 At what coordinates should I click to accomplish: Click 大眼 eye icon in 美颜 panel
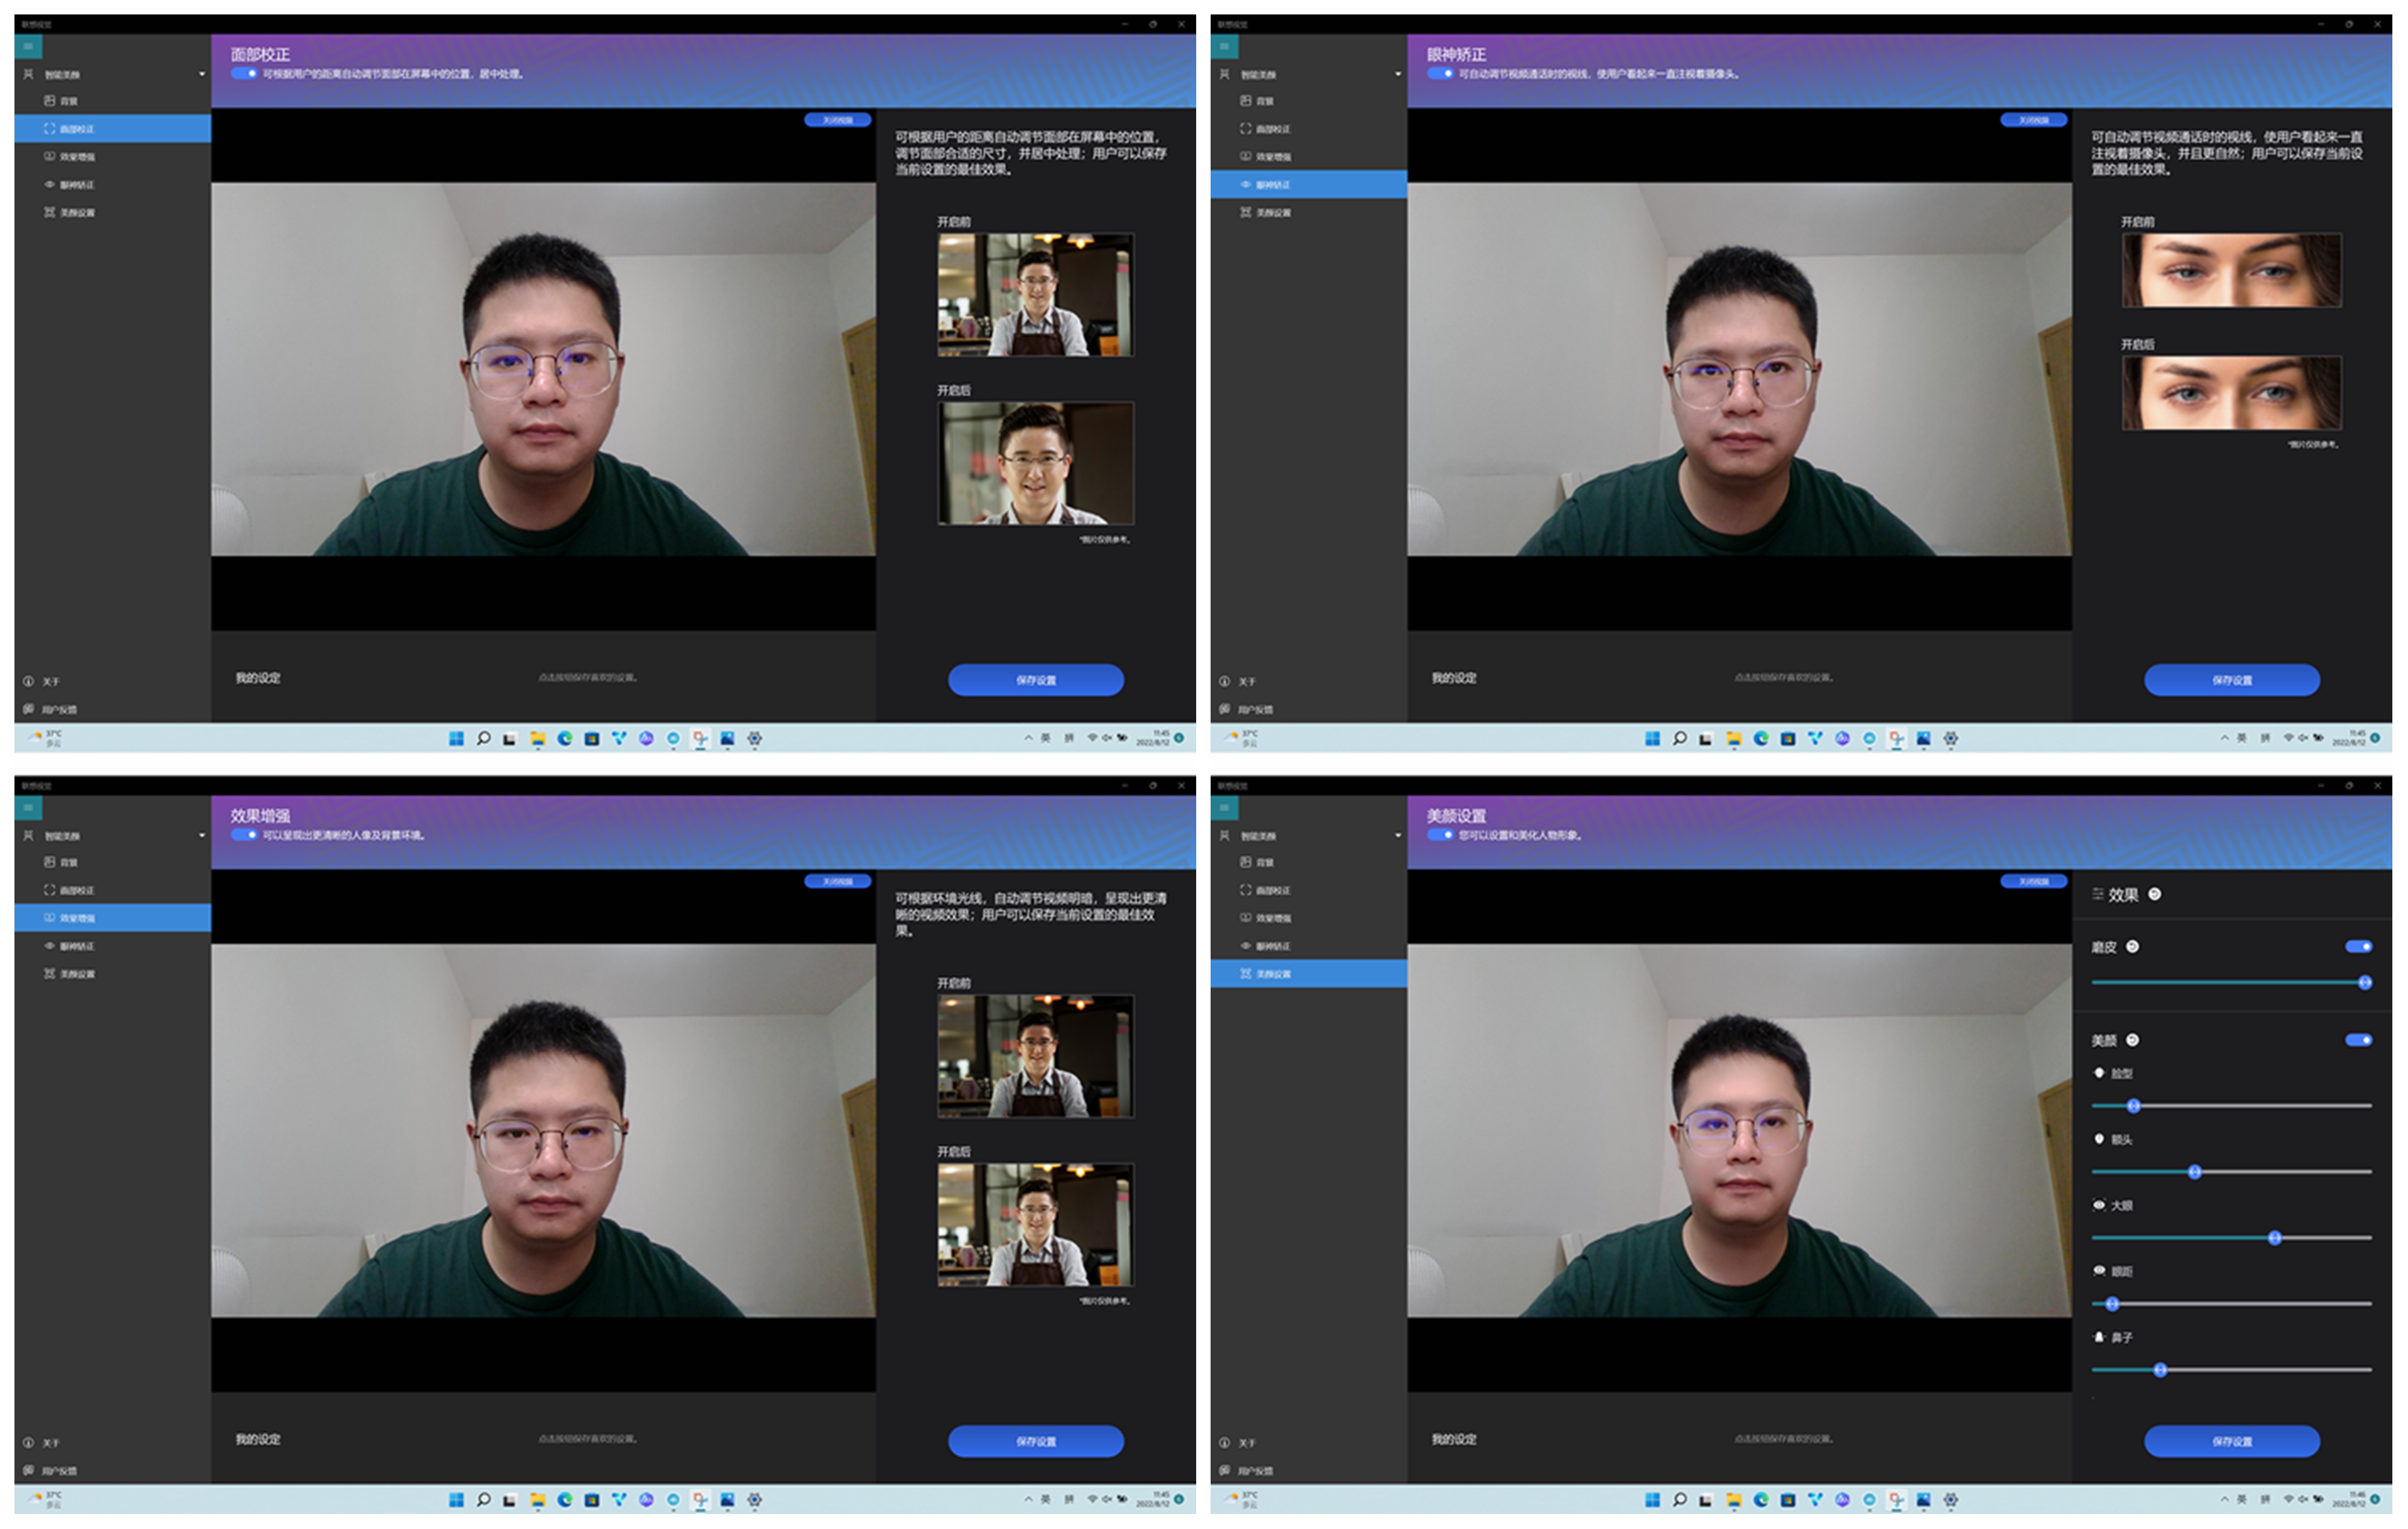click(x=2099, y=1205)
